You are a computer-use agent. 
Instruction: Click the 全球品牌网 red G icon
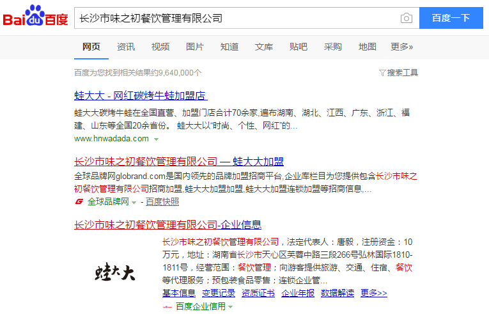click(79, 202)
